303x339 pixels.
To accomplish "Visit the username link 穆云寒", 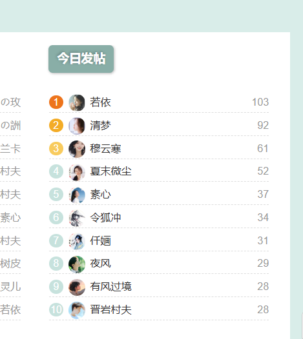I will [x=105, y=148].
